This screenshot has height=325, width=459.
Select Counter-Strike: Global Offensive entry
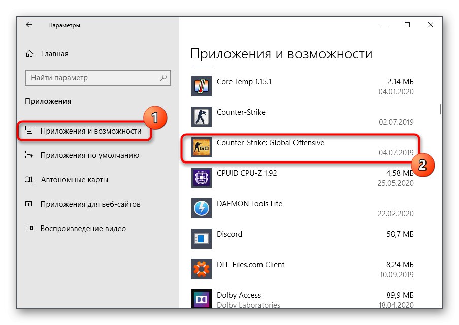[x=303, y=147]
